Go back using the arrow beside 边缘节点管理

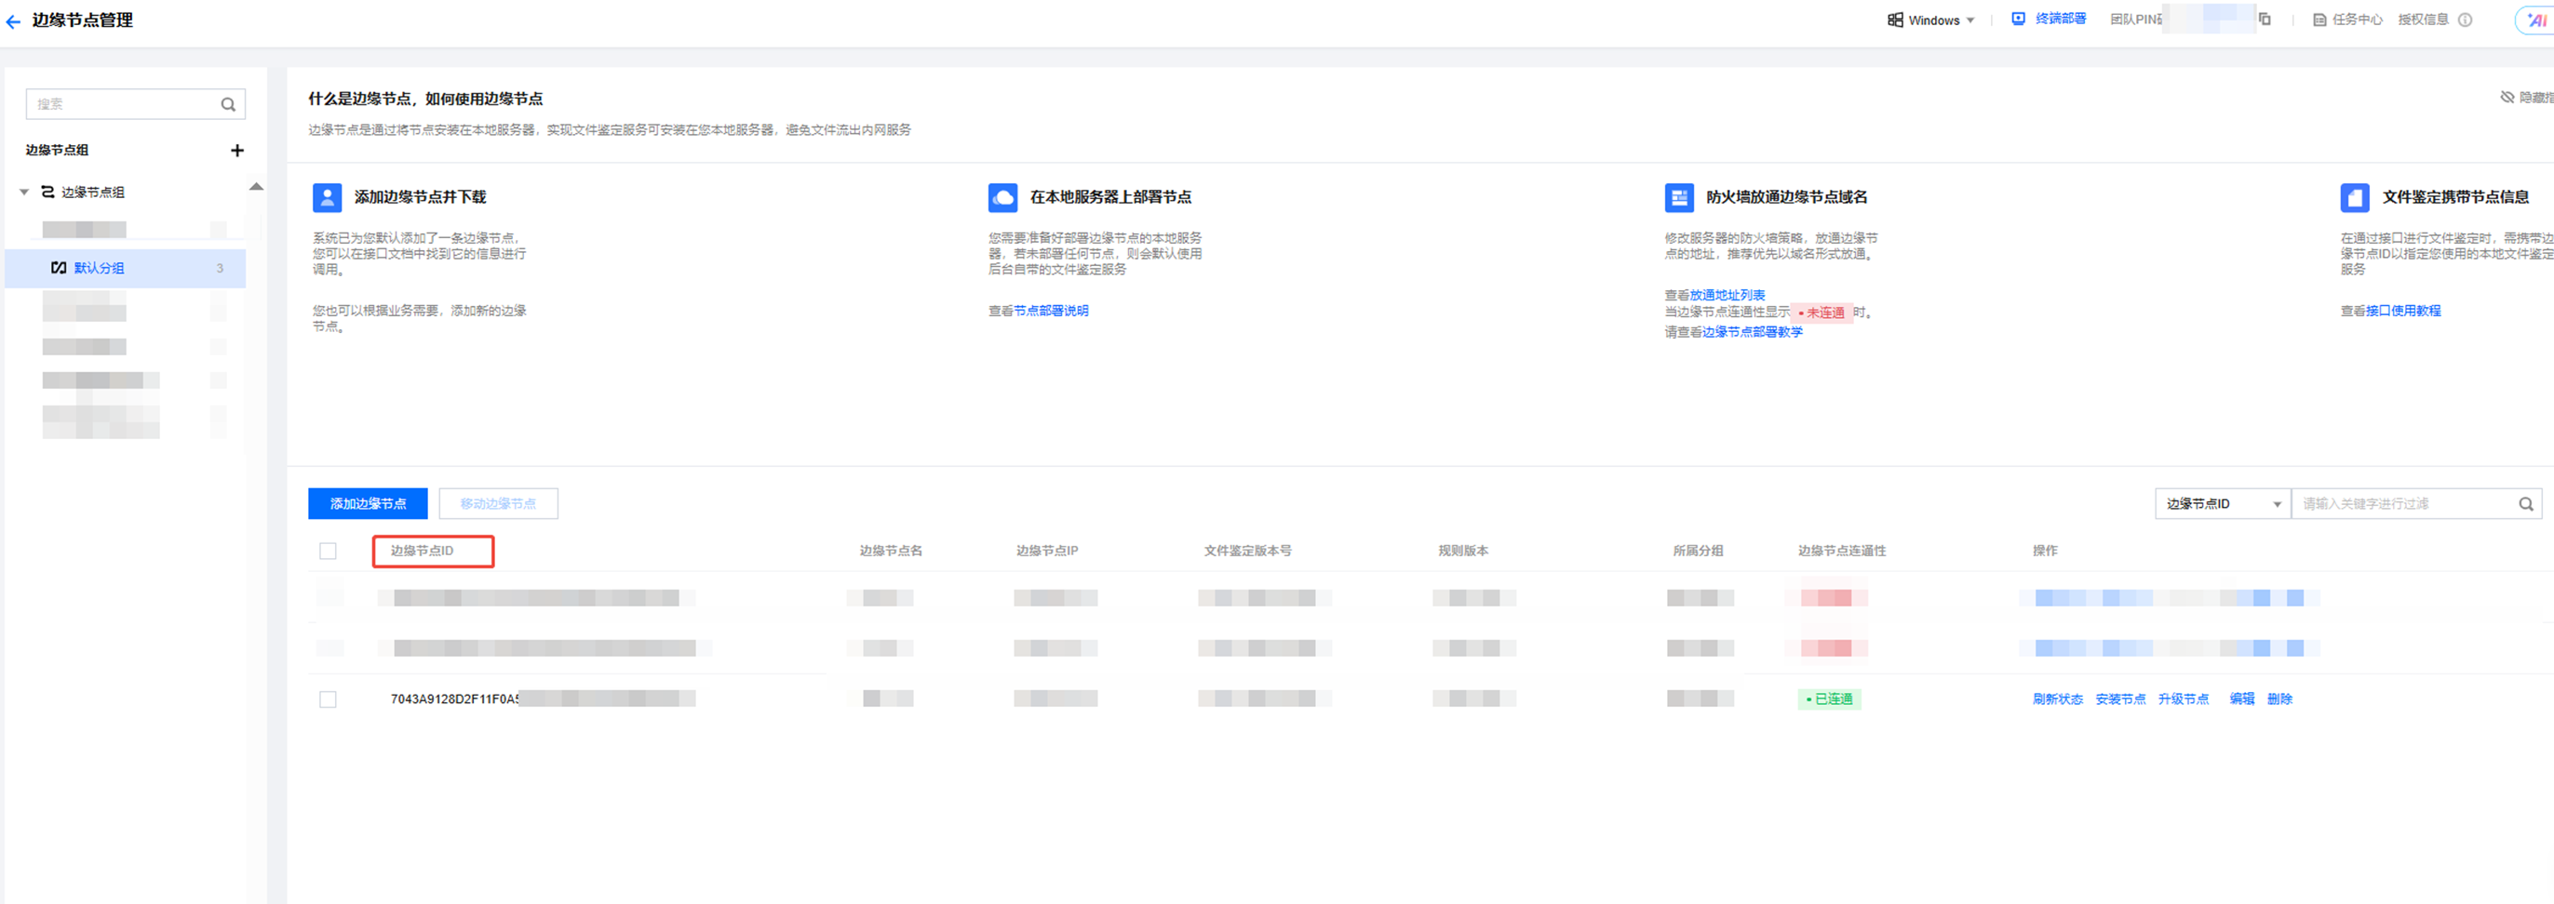13,20
